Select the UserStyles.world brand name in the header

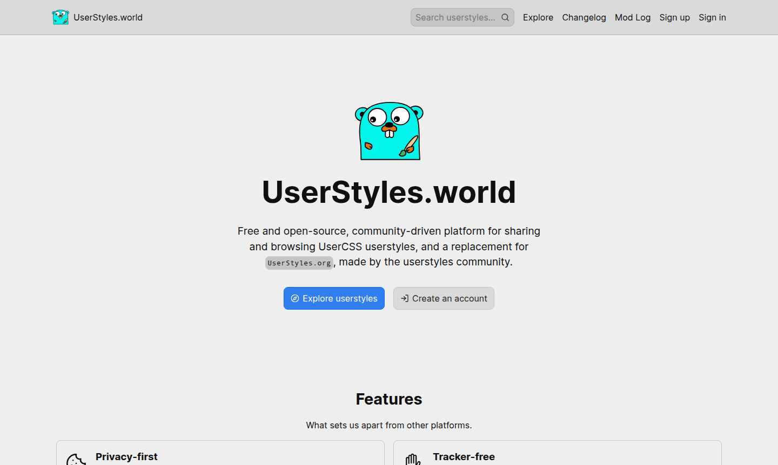[108, 17]
